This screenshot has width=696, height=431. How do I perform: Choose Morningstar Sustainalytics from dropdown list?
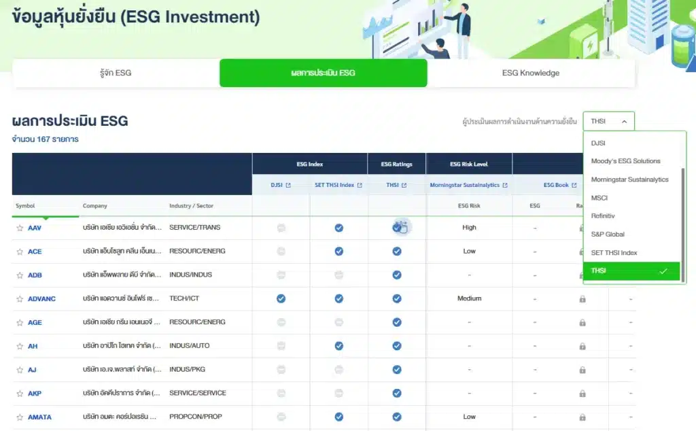(631, 179)
